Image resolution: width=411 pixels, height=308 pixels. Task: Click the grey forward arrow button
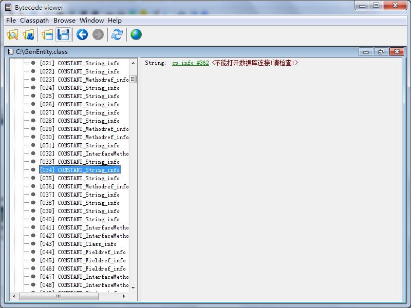(x=98, y=34)
